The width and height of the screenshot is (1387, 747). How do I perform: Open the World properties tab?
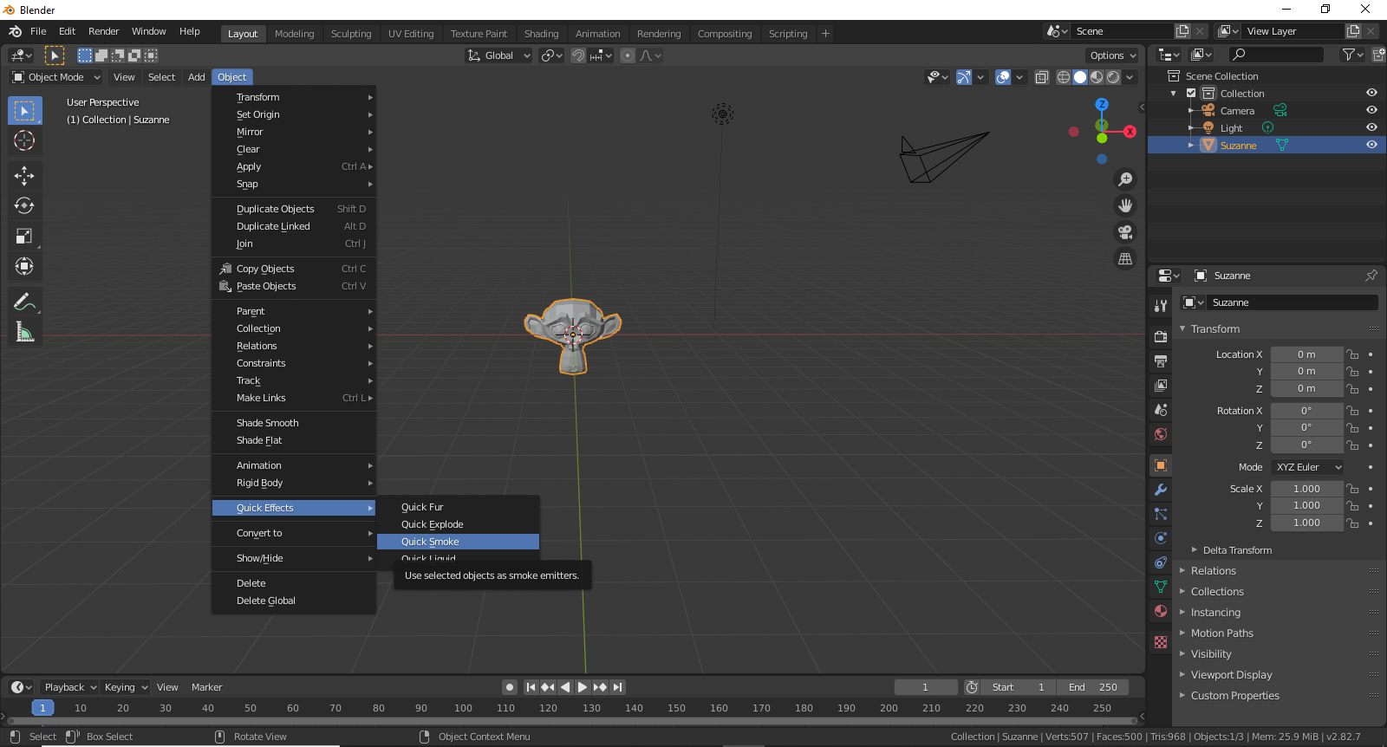pos(1161,433)
